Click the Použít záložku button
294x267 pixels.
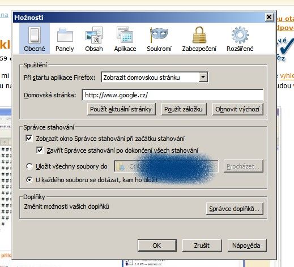pyautogui.click(x=184, y=109)
